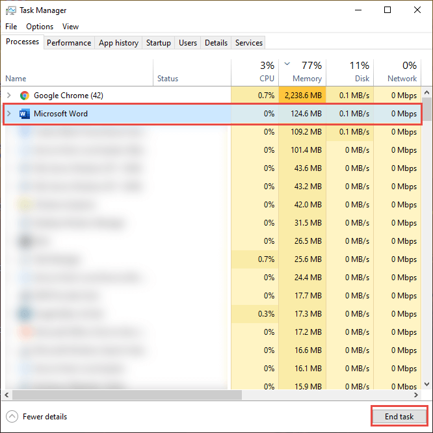Expand the Google Chrome (42) process group
The height and width of the screenshot is (433, 433).
tap(9, 96)
